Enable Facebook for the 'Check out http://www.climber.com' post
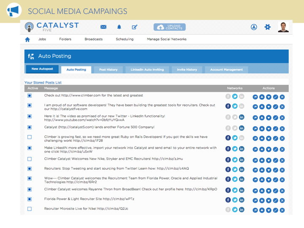Screen dimensions: 304x228 (x=228, y=96)
